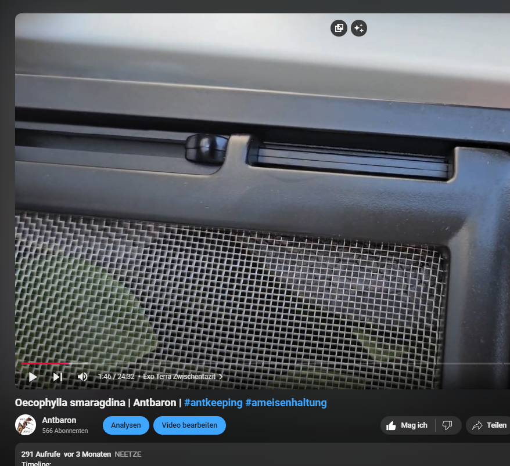The height and width of the screenshot is (466, 510).
Task: Mute the video with the speaker icon
Action: click(82, 377)
